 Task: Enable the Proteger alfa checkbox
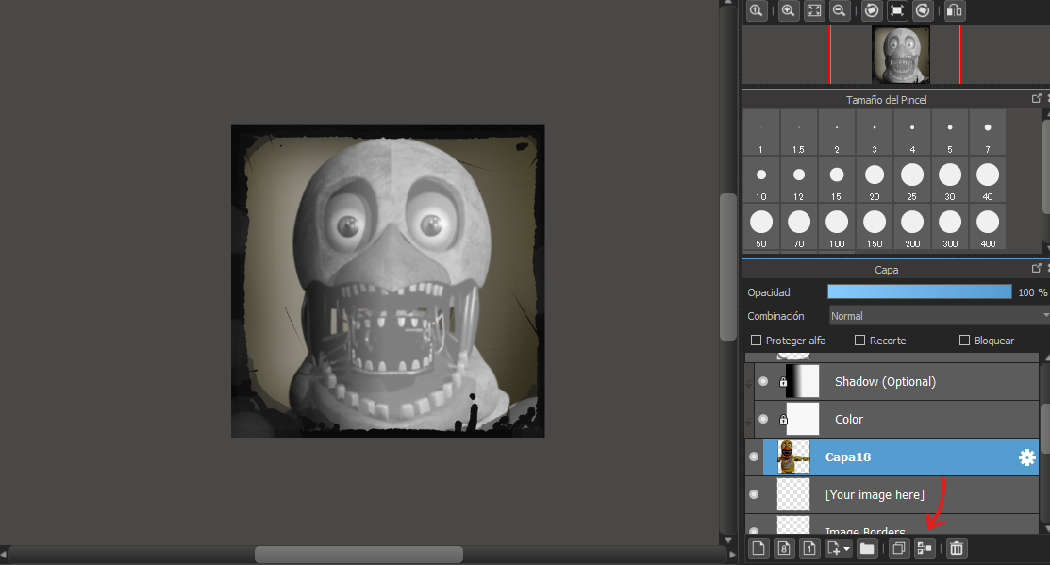756,341
